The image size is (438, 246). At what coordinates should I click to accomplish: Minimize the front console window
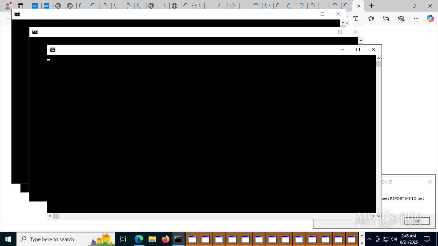click(x=342, y=50)
